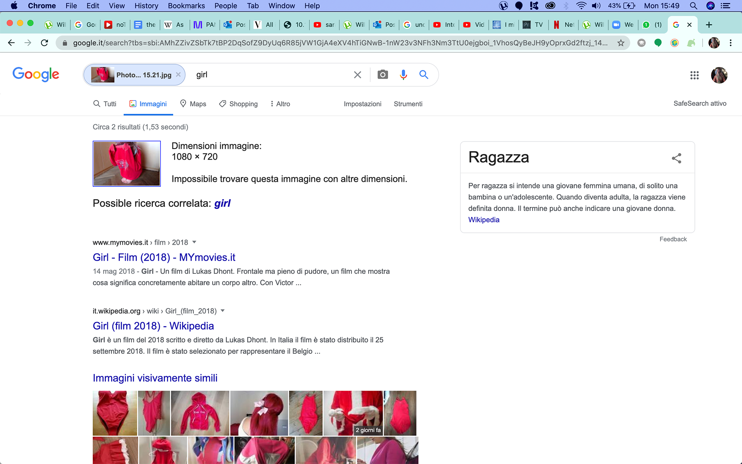Remove the Photo 15.21.jpg image chip
Viewport: 742px width, 464px height.
click(x=178, y=75)
